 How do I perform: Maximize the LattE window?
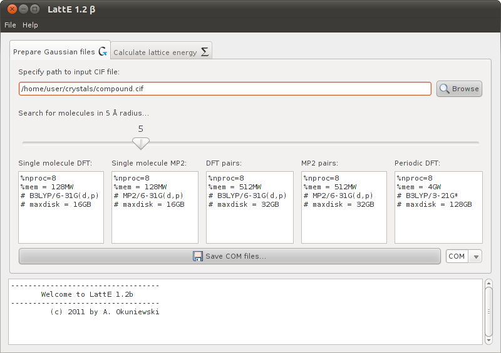[35, 9]
